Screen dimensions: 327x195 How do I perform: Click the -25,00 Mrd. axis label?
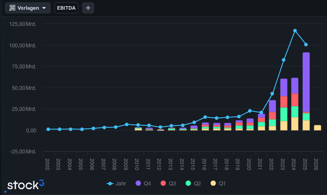(x=23, y=152)
